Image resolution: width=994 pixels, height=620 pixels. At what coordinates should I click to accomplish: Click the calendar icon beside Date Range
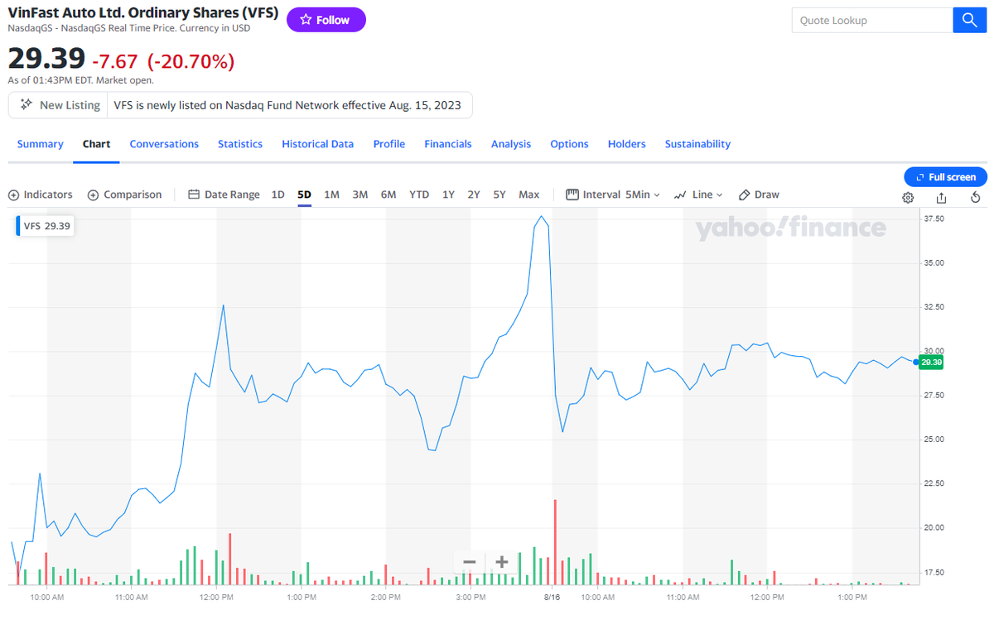point(193,194)
